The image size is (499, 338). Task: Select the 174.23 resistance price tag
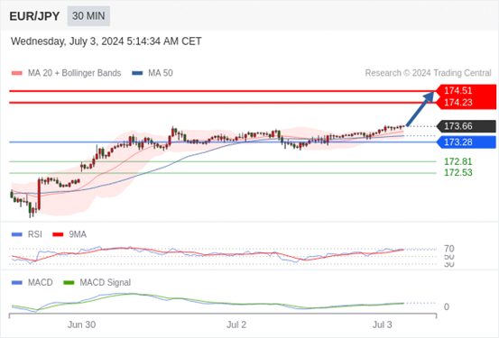(x=466, y=103)
